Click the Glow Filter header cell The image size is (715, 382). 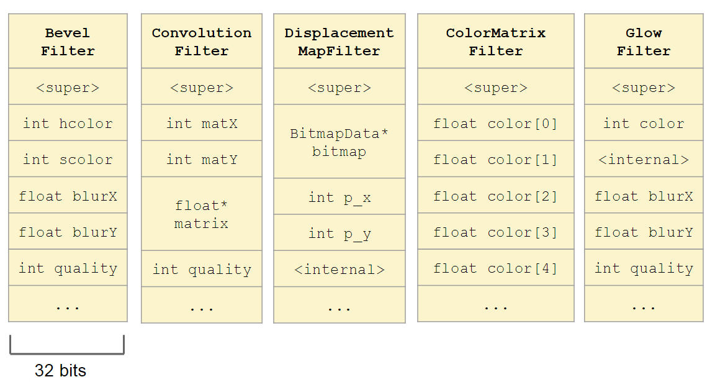tap(644, 42)
